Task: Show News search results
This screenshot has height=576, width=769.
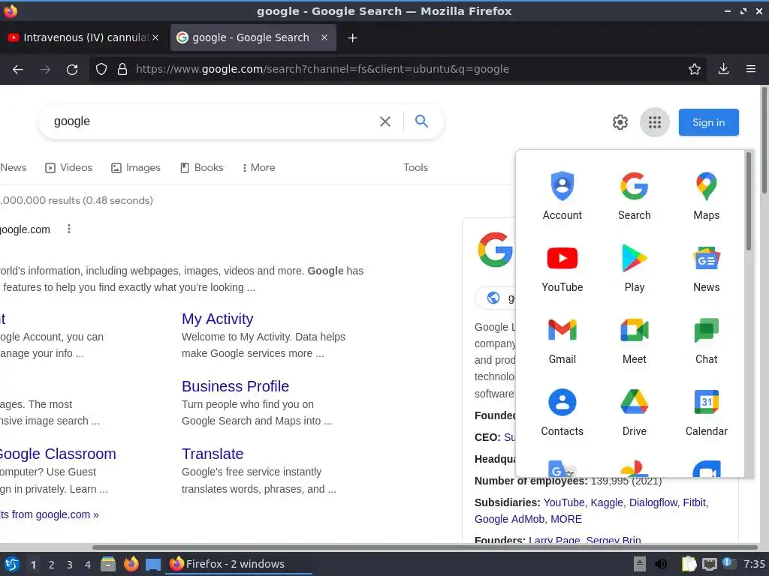Action: click(x=14, y=167)
